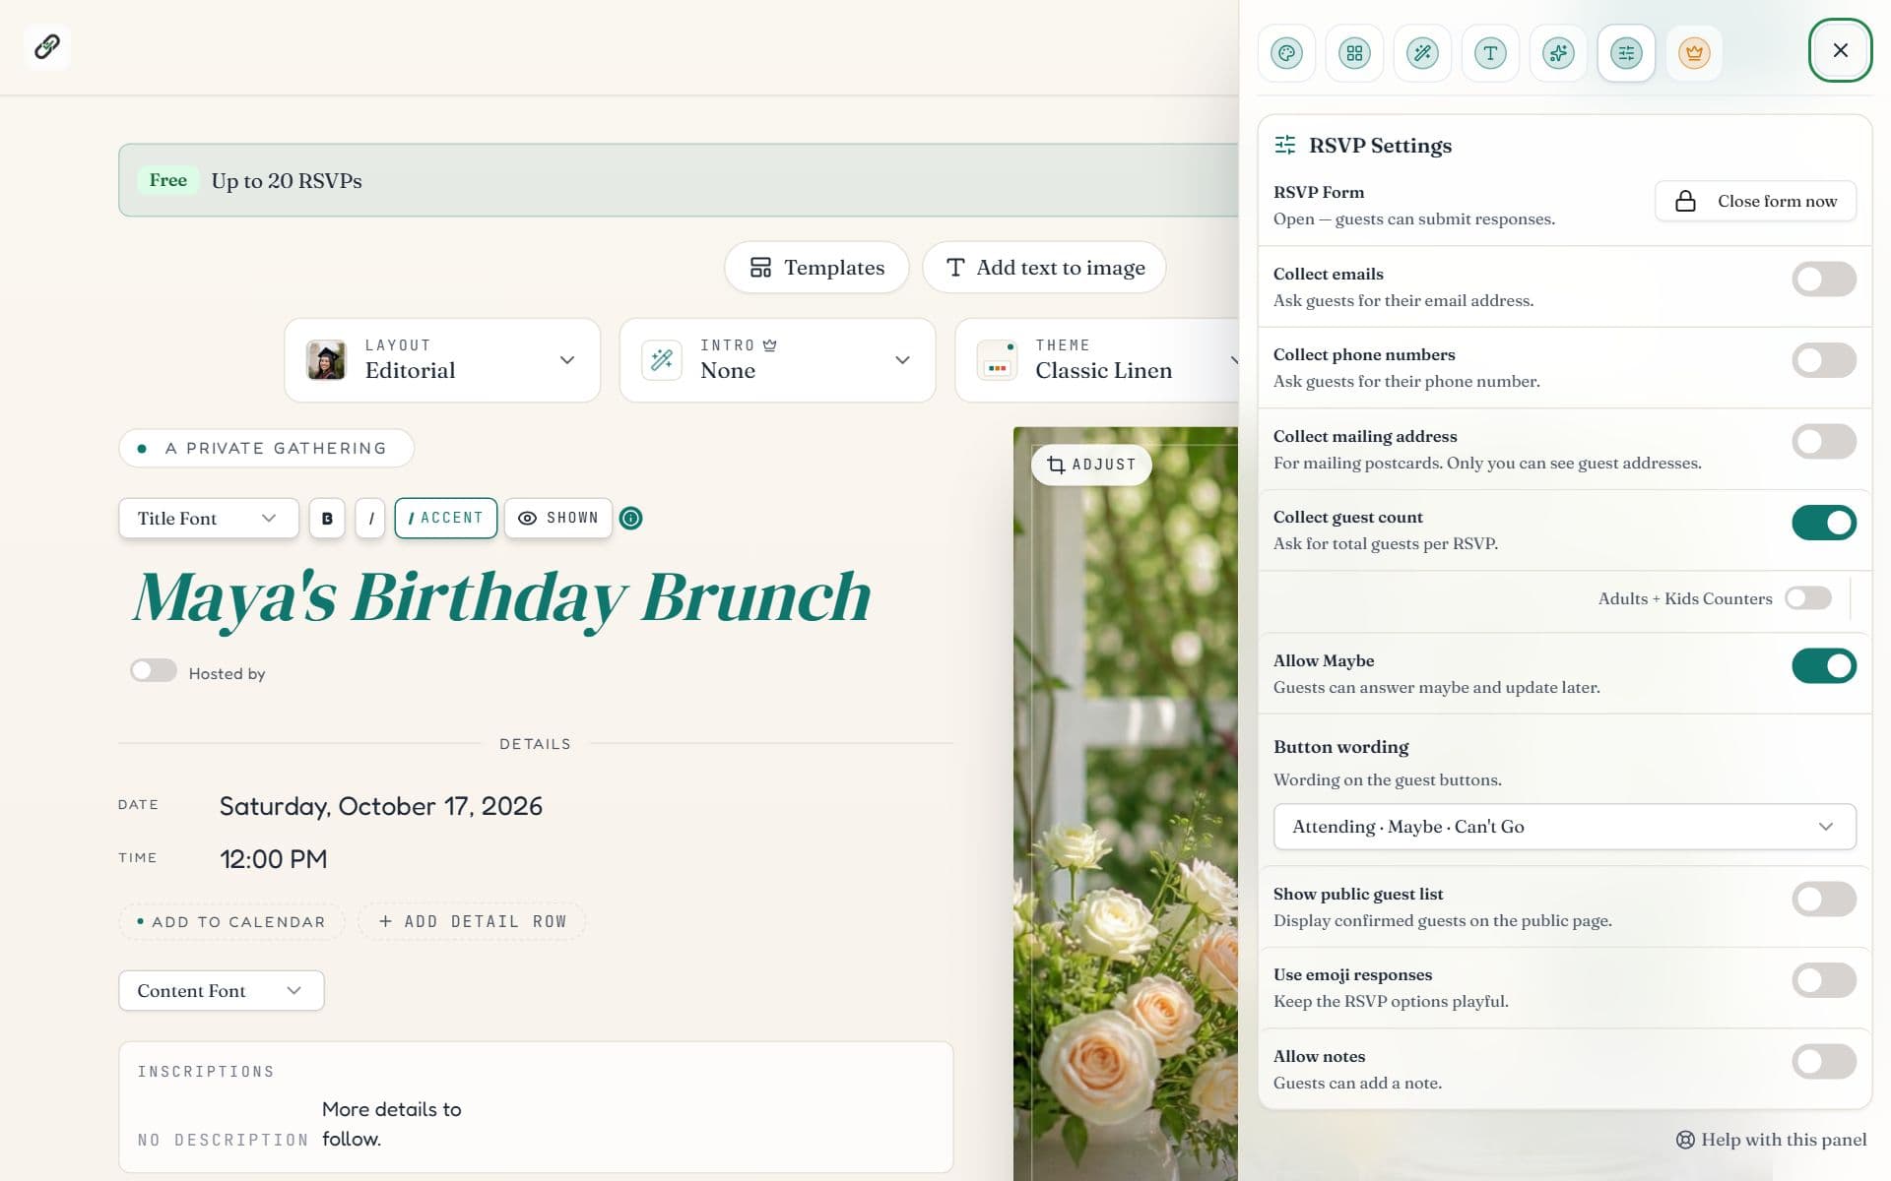Viewport: 1891px width, 1181px height.
Task: Toggle the Shown visibility eye button
Action: pyautogui.click(x=558, y=518)
